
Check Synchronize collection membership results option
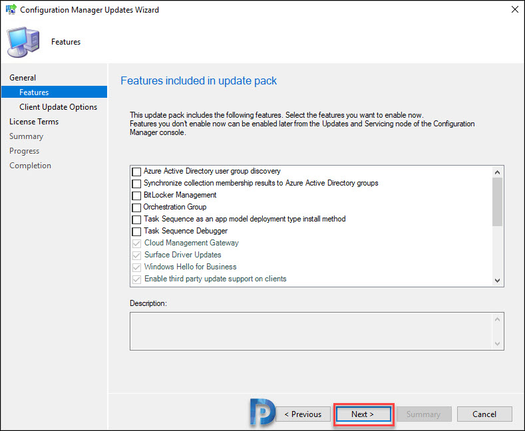(x=136, y=184)
